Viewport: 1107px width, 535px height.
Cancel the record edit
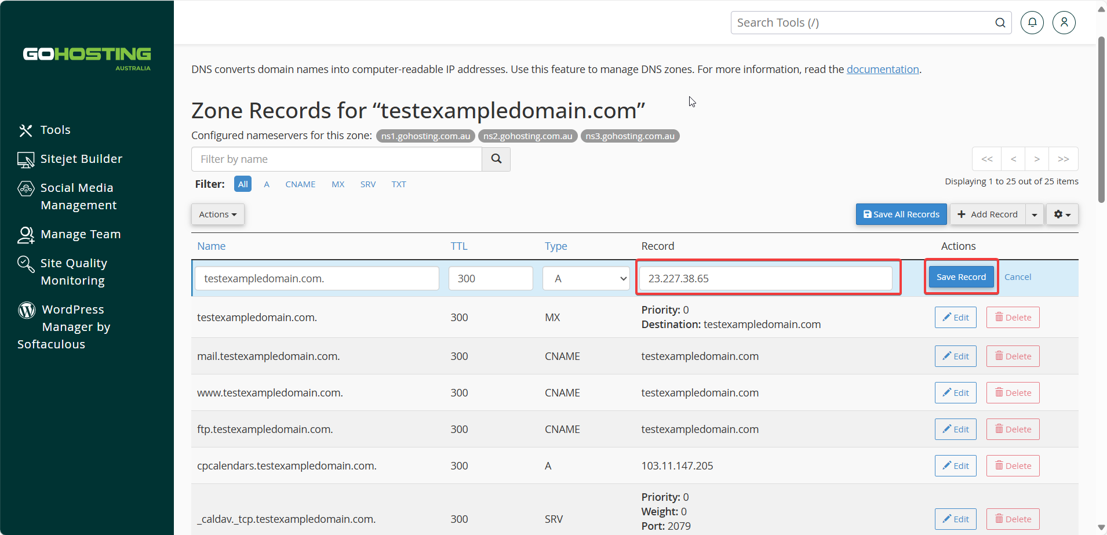(1018, 277)
